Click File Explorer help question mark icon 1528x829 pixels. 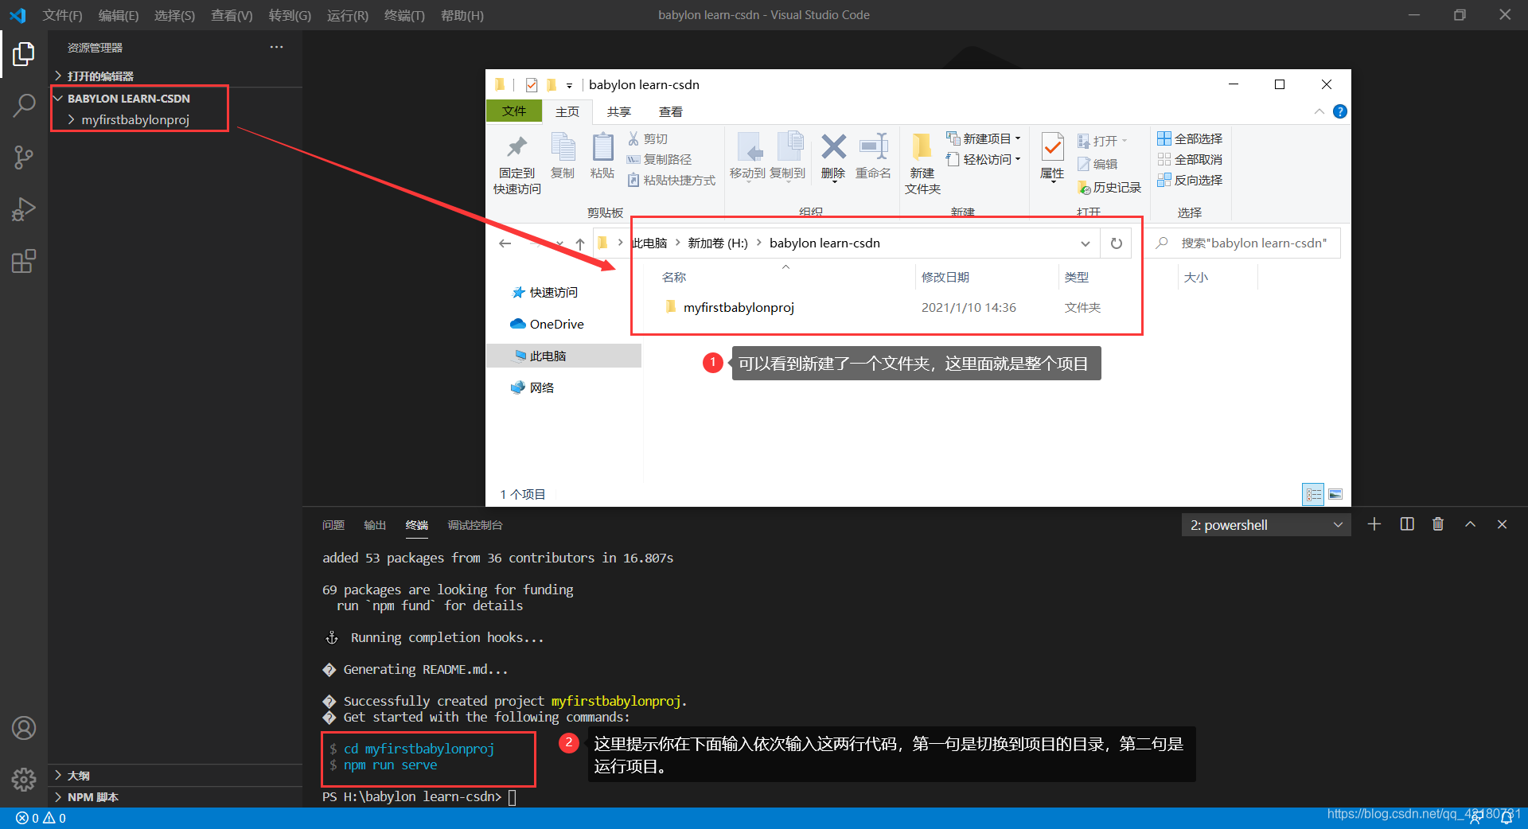tap(1340, 111)
